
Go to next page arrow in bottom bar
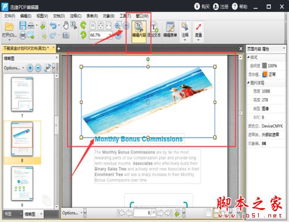[160, 213]
